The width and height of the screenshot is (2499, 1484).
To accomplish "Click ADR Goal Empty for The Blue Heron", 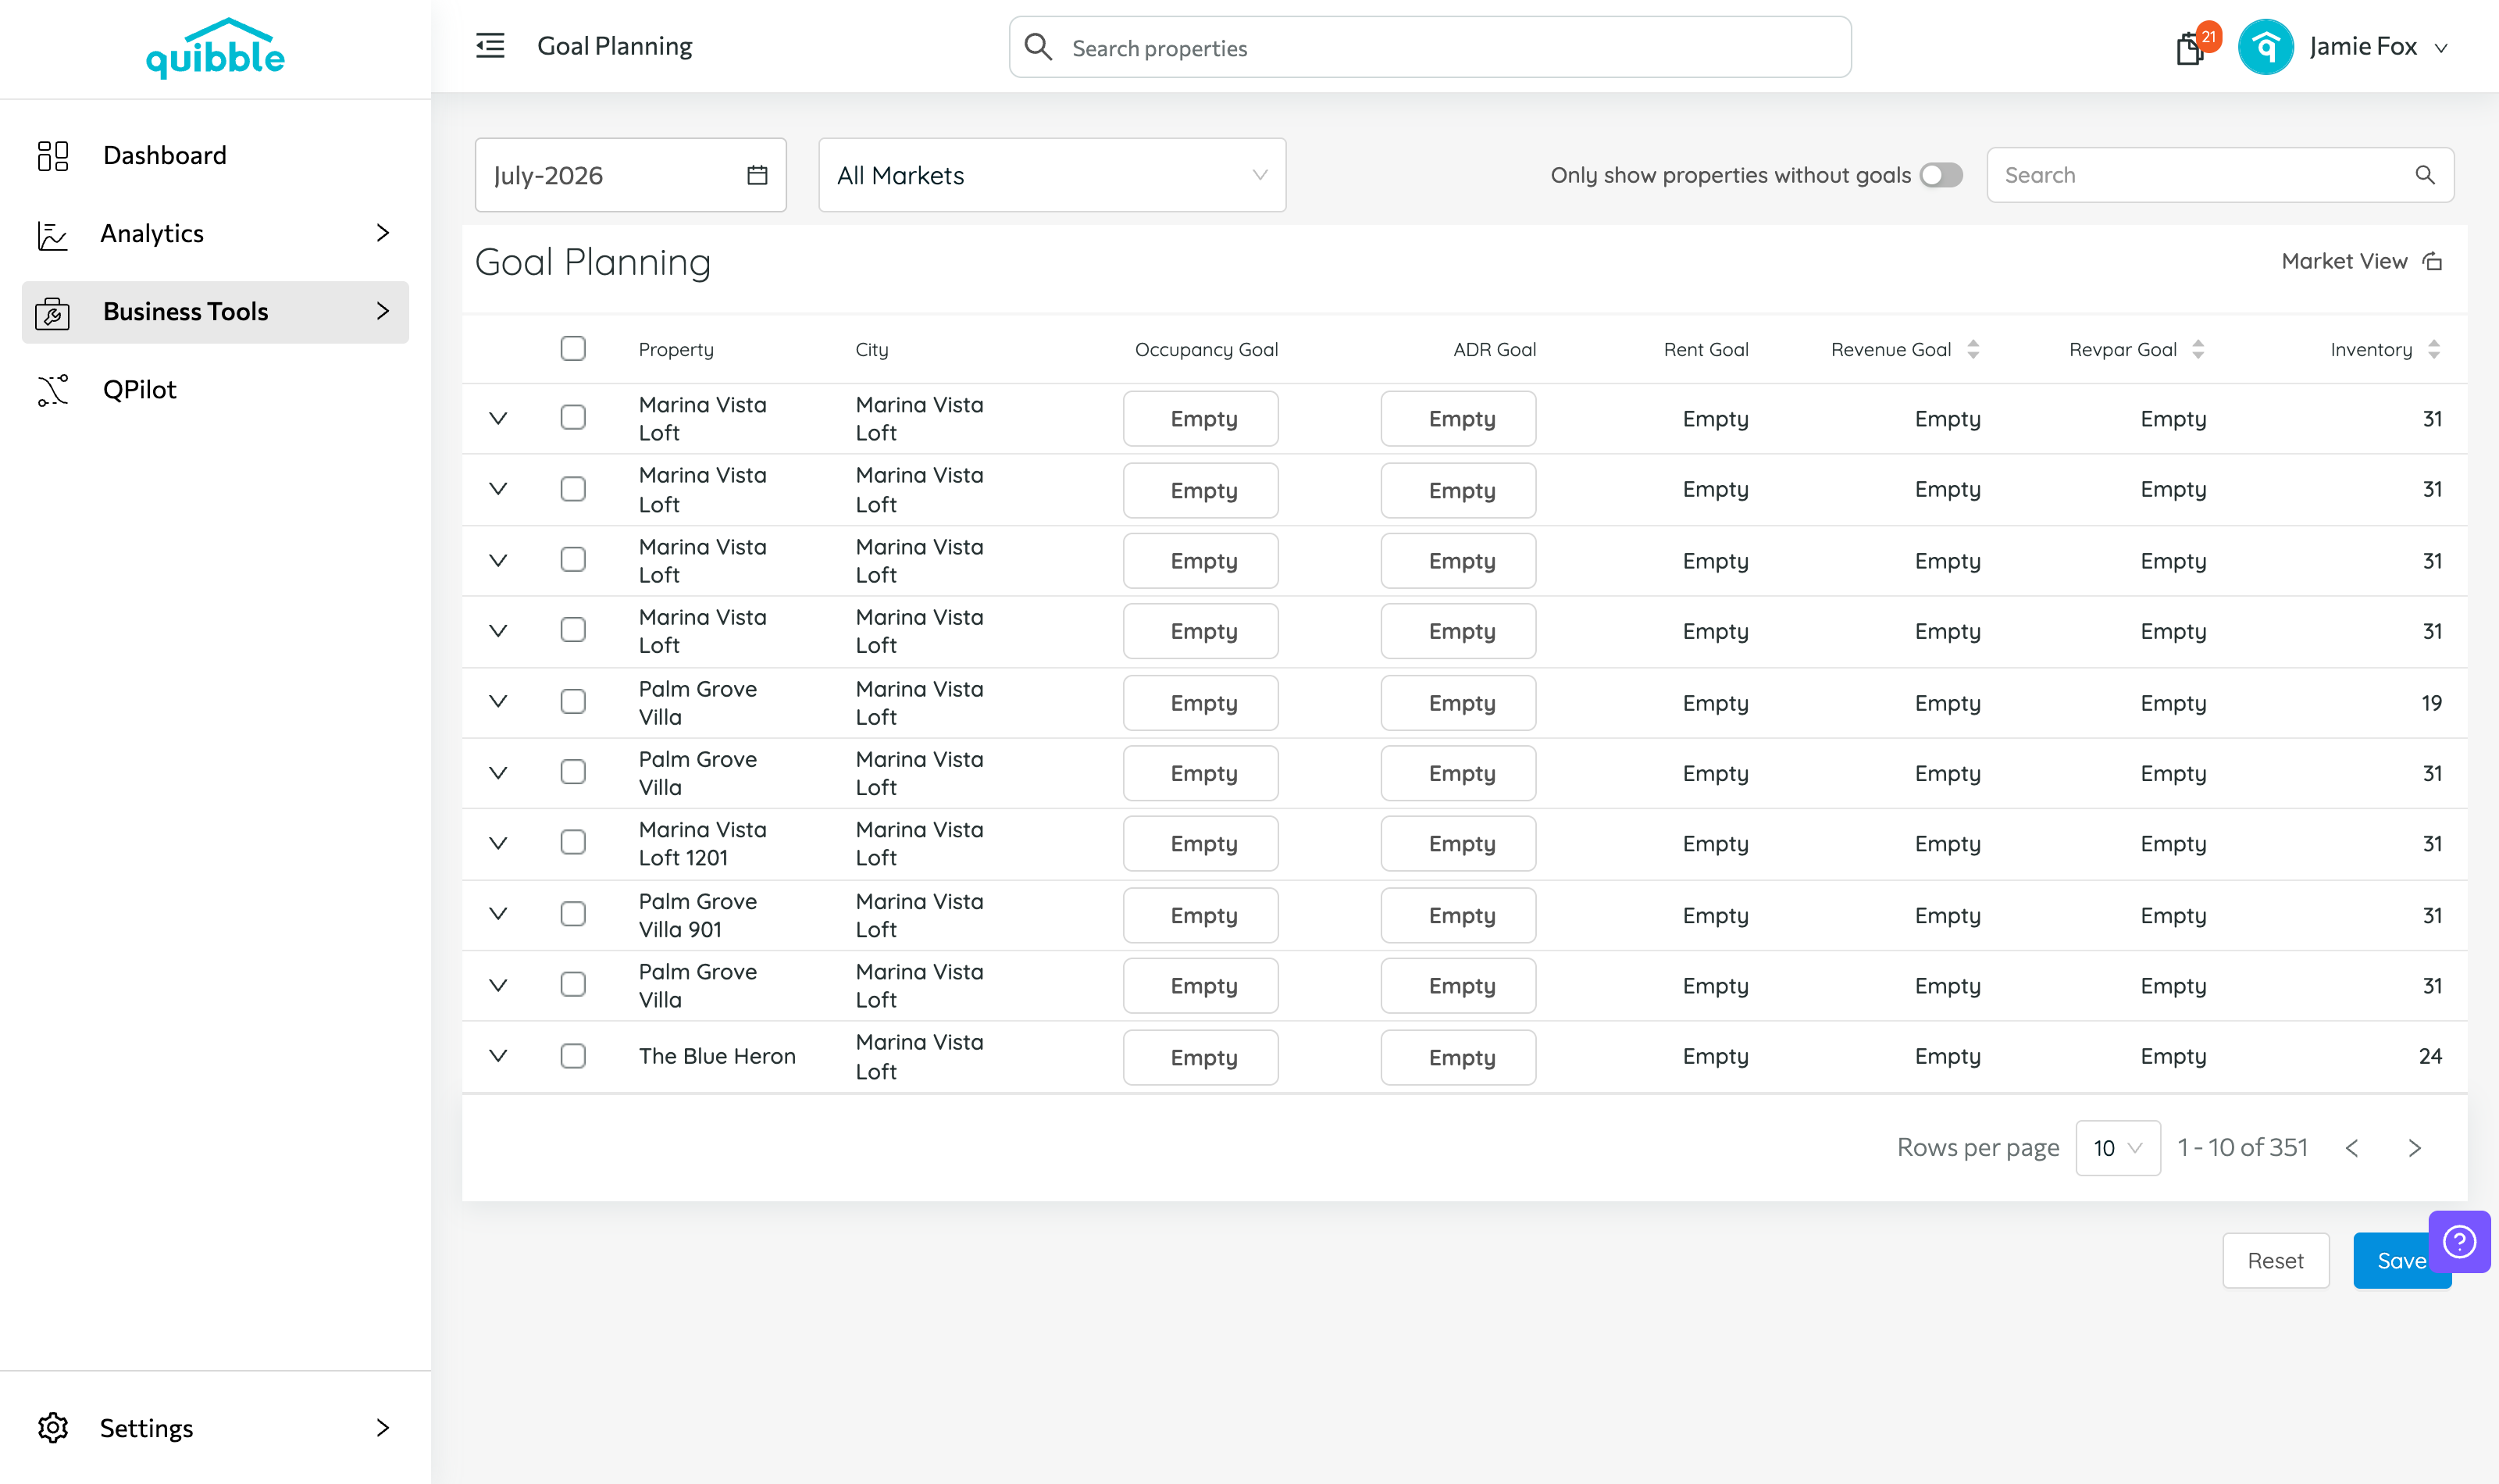I will 1459,1057.
